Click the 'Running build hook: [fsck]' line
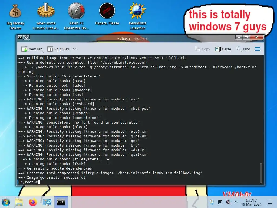 click(x=54, y=164)
